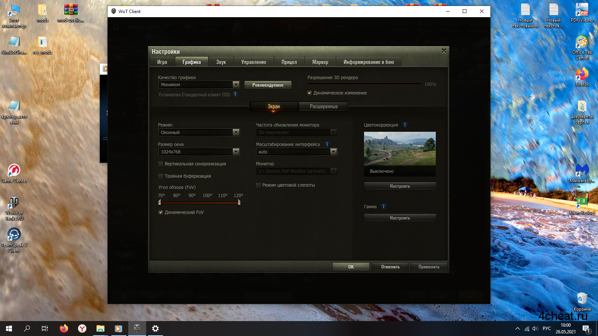The height and width of the screenshot is (336, 598).
Task: Switch to the Звук settings tab
Action: tap(221, 62)
